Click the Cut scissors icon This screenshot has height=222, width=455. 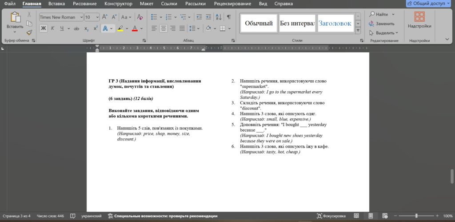29,15
